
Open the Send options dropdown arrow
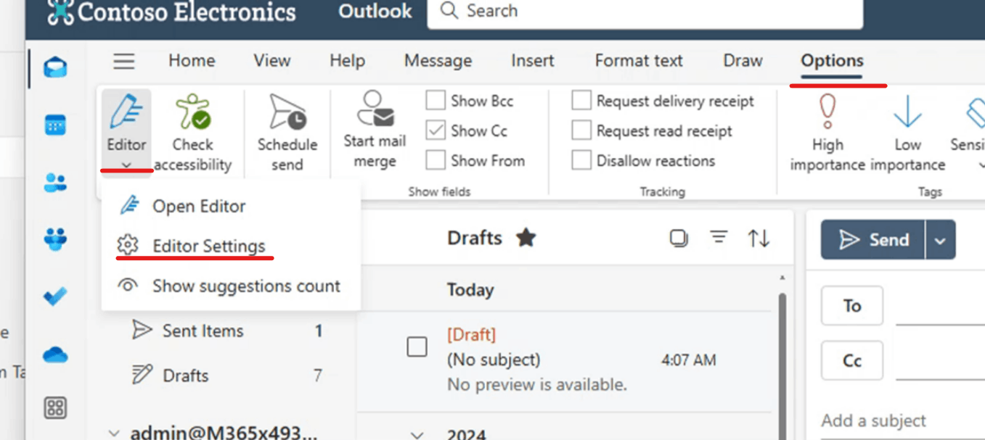[941, 240]
